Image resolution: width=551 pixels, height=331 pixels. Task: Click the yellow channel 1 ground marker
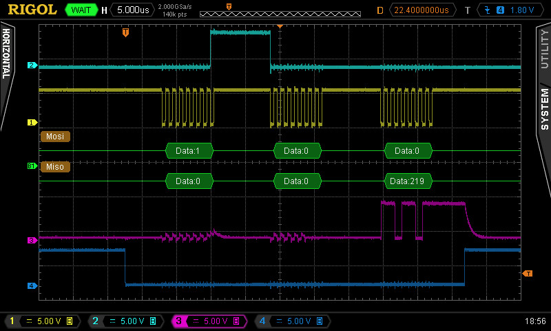pos(31,123)
